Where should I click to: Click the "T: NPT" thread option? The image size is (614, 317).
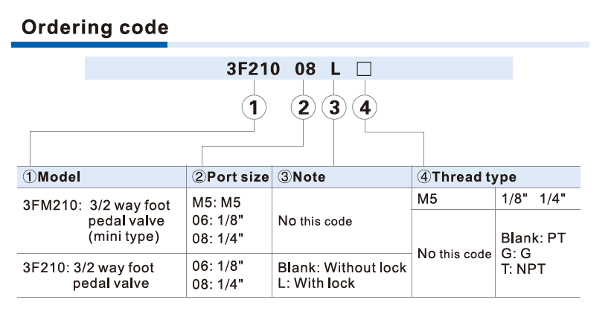pyautogui.click(x=523, y=269)
